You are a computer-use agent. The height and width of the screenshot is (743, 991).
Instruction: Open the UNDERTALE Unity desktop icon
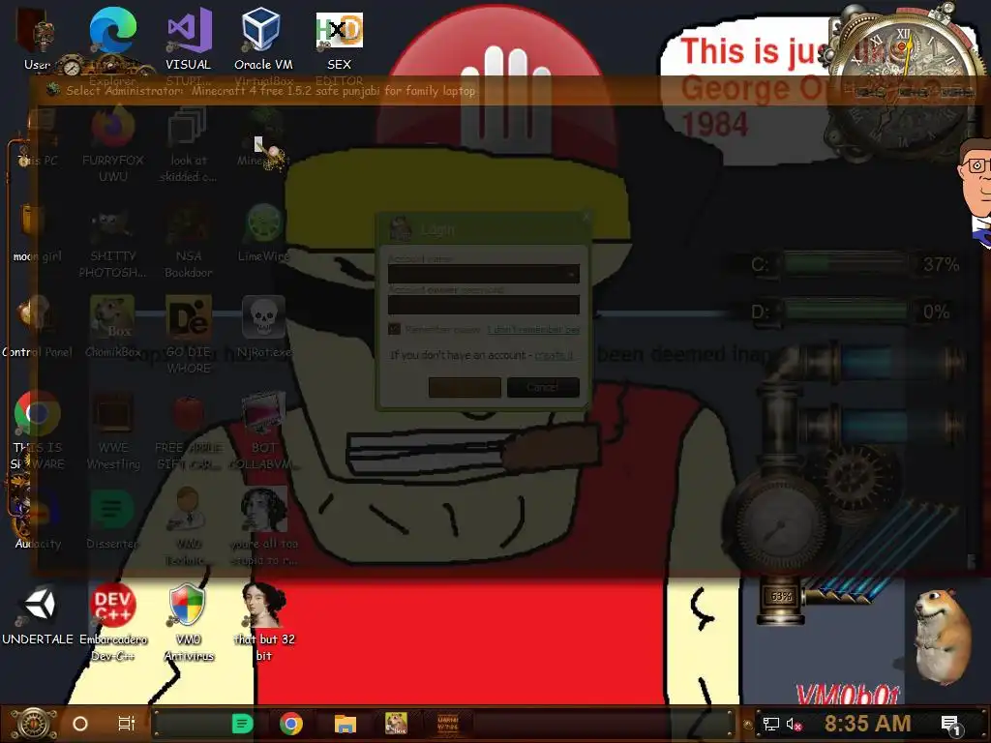point(38,614)
